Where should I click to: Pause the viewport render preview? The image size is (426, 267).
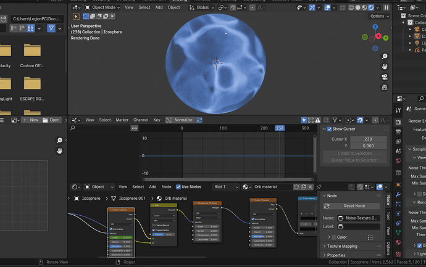tap(386, 7)
